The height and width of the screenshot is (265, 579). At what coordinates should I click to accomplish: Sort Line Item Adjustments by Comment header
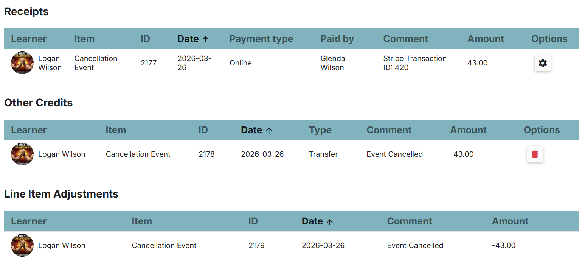409,221
